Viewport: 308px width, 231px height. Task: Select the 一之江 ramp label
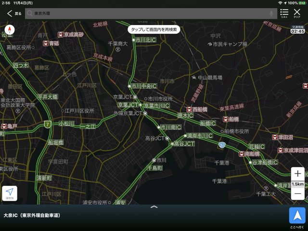tap(88, 127)
